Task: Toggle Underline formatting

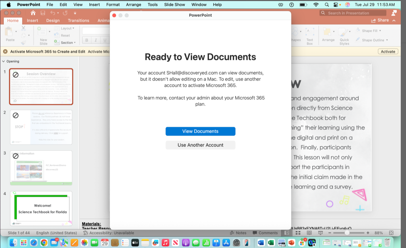Action: pos(105,40)
